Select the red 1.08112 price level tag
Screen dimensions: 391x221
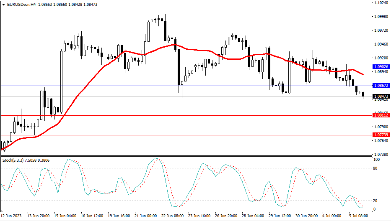point(381,115)
